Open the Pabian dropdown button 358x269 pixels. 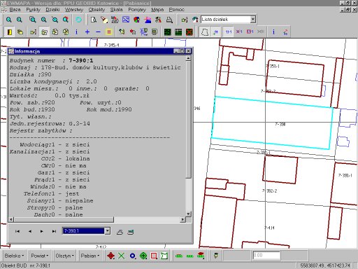coord(90,256)
